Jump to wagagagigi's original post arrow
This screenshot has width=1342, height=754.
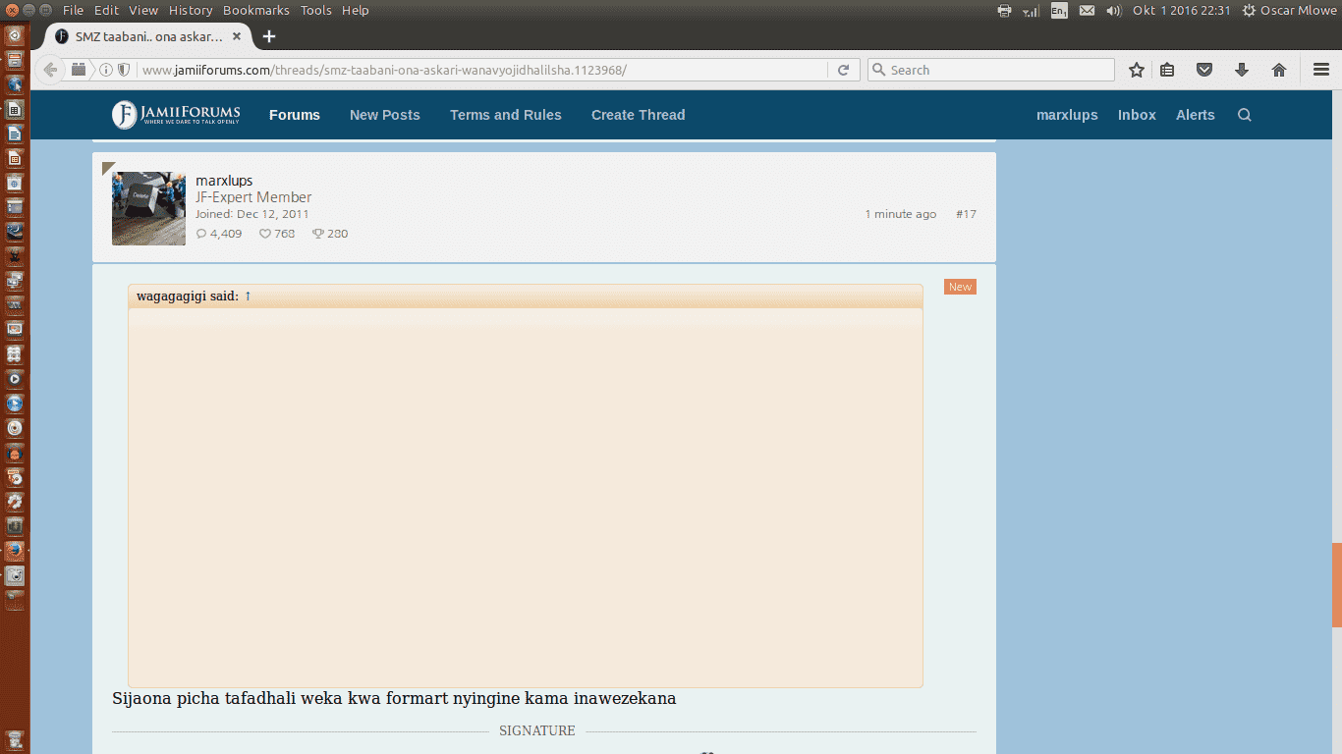pos(248,296)
